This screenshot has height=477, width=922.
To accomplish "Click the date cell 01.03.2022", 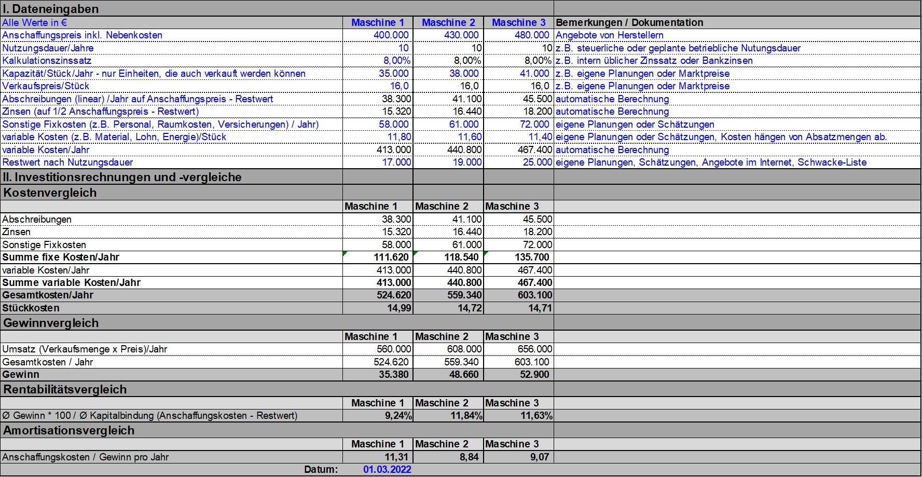I will pos(387,470).
